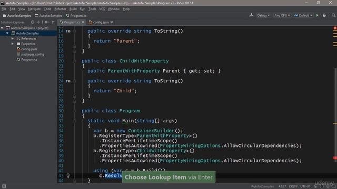Click the Solution Explorer collapse-all icon
The image size is (337, 189).
tap(38, 22)
